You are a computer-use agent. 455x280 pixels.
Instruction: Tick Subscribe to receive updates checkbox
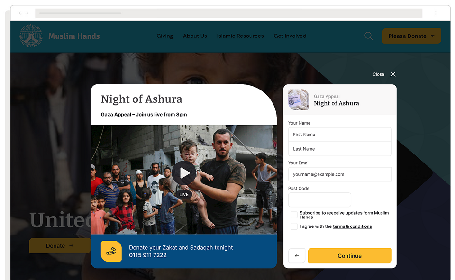(x=294, y=215)
